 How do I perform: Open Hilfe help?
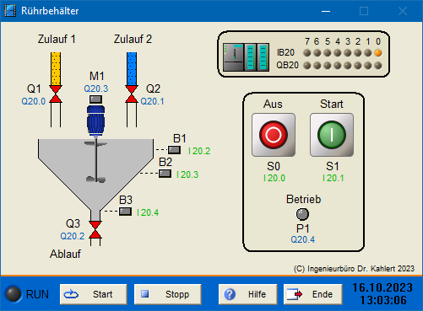coord(248,294)
